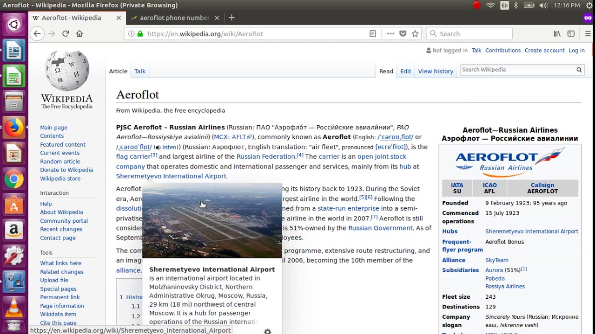Open Aeroflot Bonus infobox link

click(x=504, y=242)
